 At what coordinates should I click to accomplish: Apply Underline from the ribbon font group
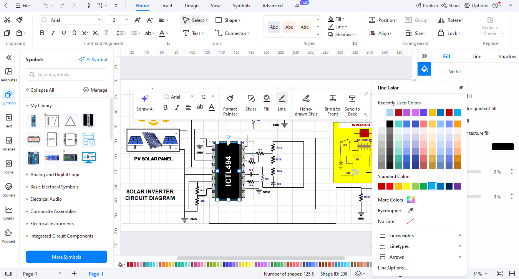[64, 33]
